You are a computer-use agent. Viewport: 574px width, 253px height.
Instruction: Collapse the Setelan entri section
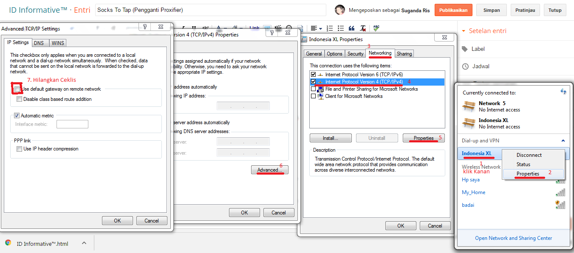(463, 31)
